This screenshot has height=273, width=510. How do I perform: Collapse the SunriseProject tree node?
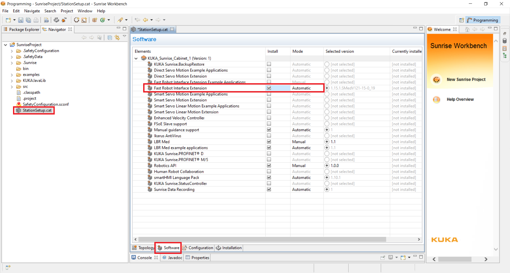6,45
